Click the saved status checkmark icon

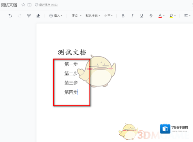(36, 5)
